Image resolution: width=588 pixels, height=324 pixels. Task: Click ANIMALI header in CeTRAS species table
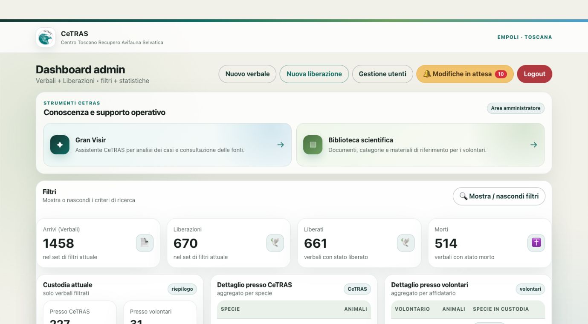(356, 309)
